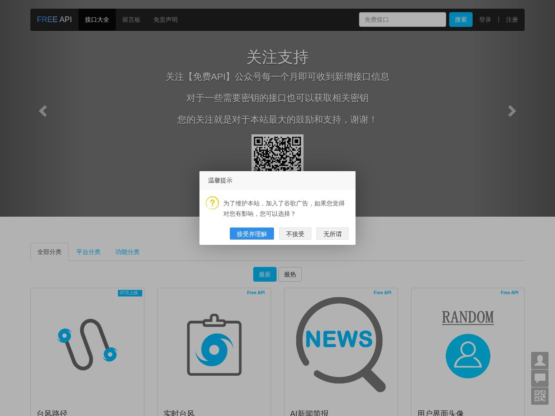Click the 实时台风 card title

click(x=179, y=413)
